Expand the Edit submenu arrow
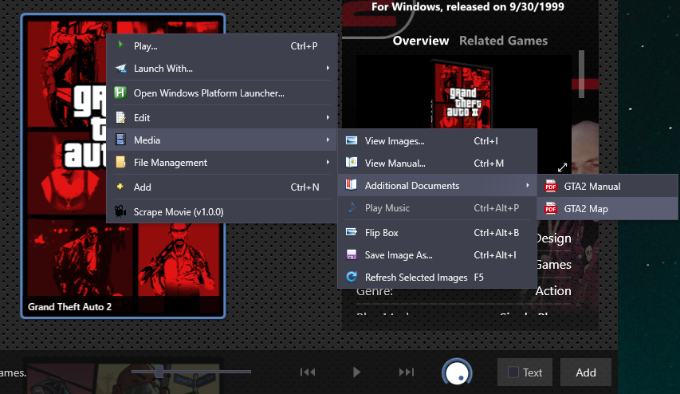This screenshot has width=680, height=394. pyautogui.click(x=328, y=117)
